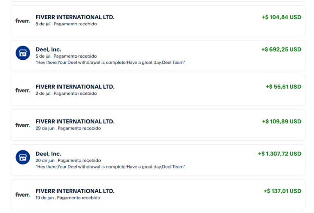The image size is (314, 213).
Task: Click the Deel store icon on 5 de jul
Action: click(x=23, y=53)
